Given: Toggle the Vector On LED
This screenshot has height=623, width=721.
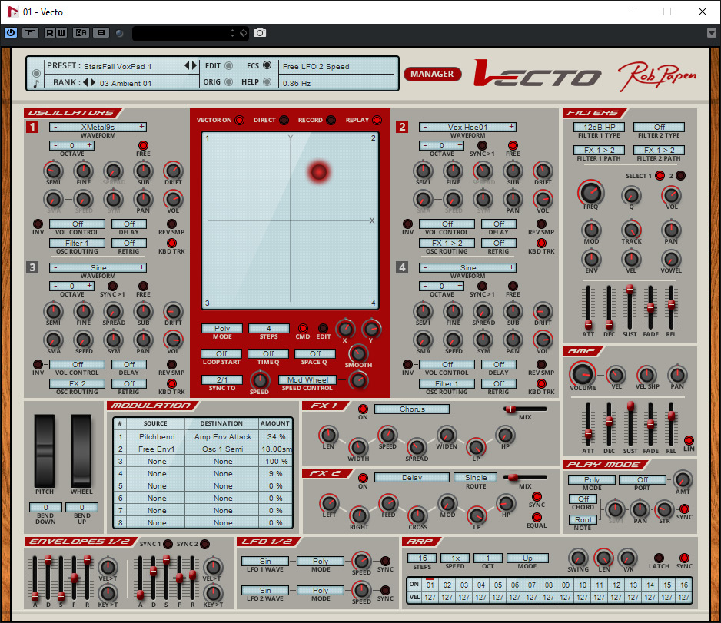Looking at the screenshot, I should tap(238, 121).
